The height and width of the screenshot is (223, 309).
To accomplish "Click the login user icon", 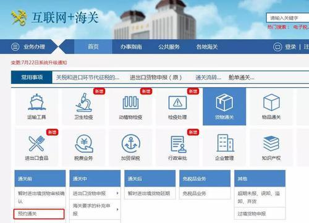I will click(277, 47).
